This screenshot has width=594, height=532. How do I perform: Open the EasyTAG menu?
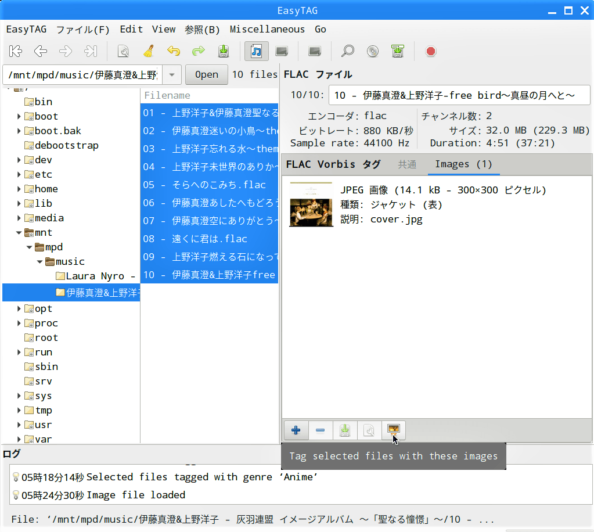tap(27, 29)
